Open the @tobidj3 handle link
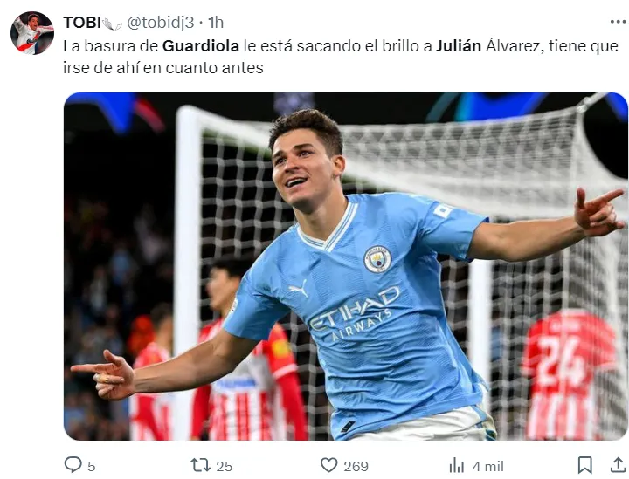The width and height of the screenshot is (629, 479). point(161,23)
